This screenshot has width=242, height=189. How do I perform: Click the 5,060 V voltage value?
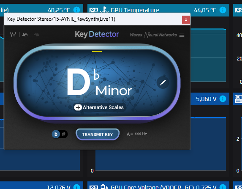pos(206,99)
